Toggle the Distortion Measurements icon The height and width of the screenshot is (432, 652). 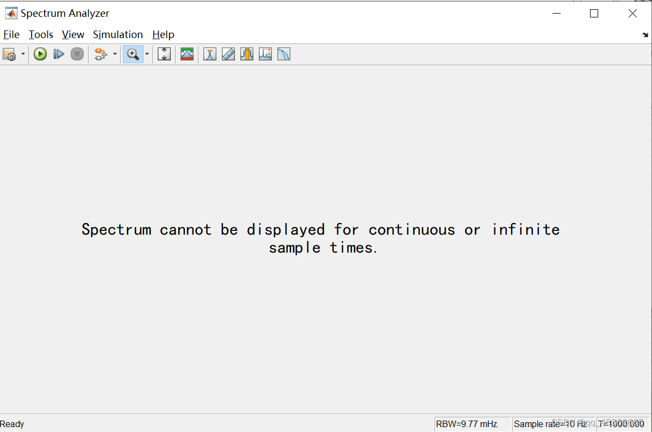click(x=265, y=54)
